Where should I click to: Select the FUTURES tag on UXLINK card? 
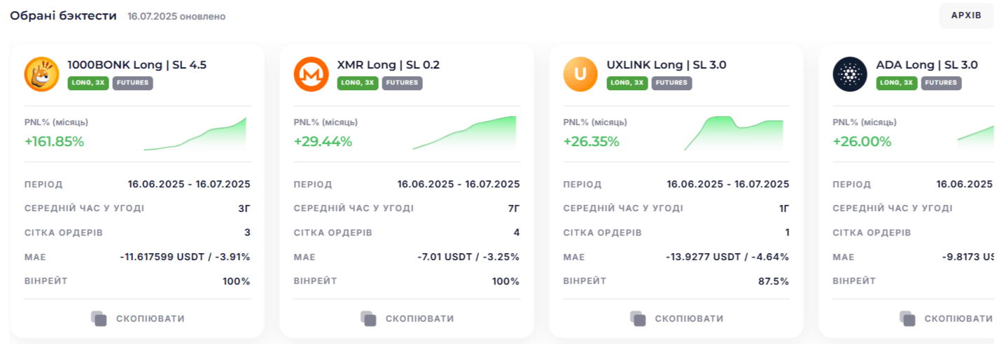coord(671,83)
